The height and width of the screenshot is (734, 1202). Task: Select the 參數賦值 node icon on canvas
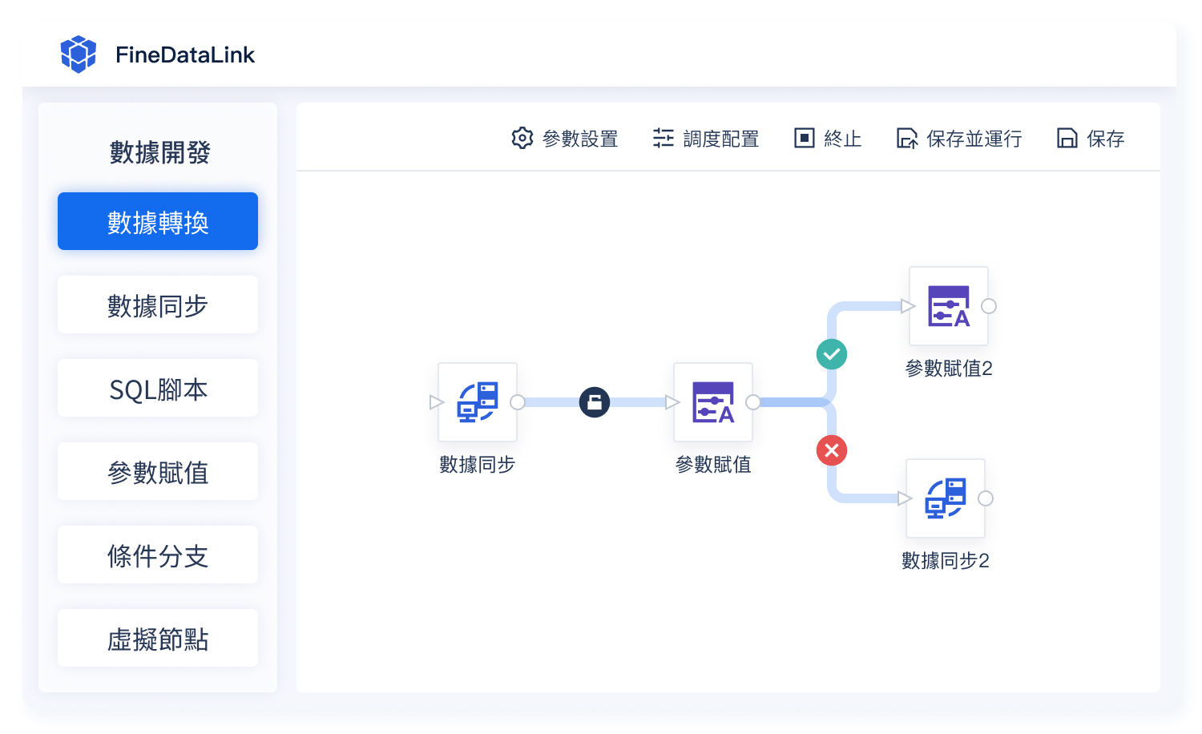[713, 402]
